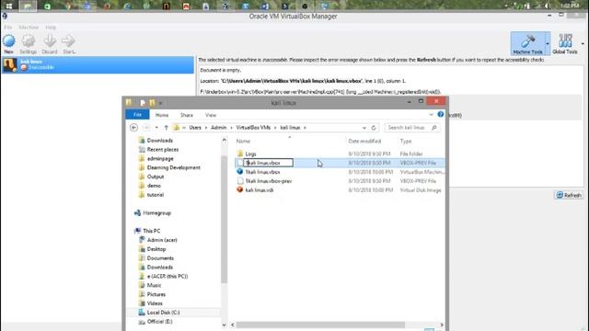Click Explorer quick access properties icon
The width and height of the screenshot is (589, 331).
[143, 102]
